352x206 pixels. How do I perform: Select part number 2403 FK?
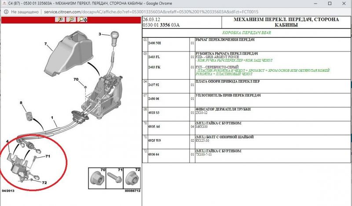(154, 67)
